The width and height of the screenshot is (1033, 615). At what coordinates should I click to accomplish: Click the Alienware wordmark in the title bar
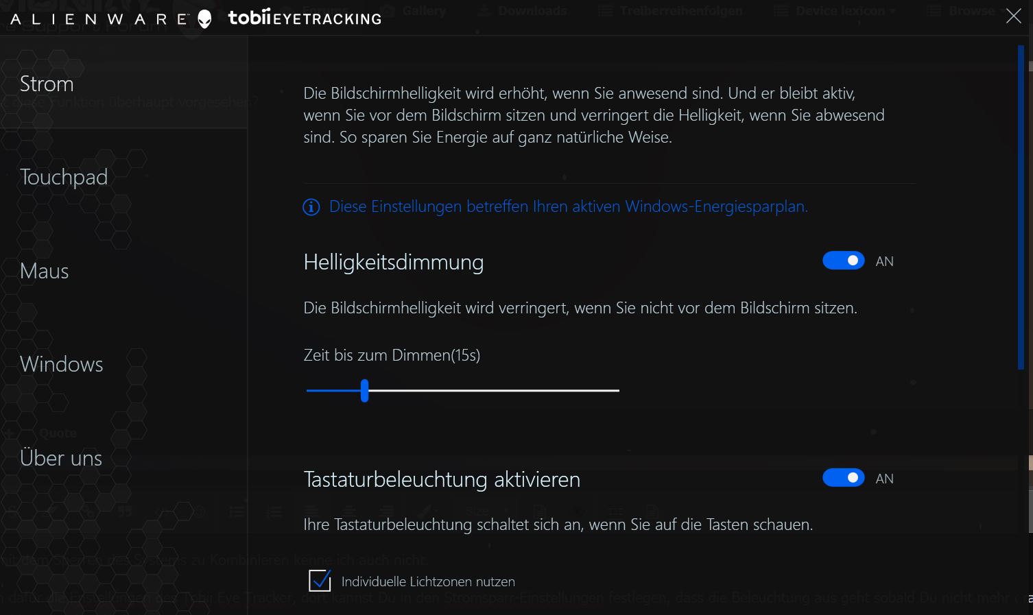tap(99, 19)
